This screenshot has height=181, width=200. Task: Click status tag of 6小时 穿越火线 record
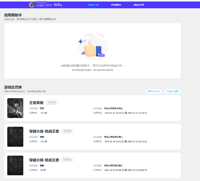(x=68, y=160)
